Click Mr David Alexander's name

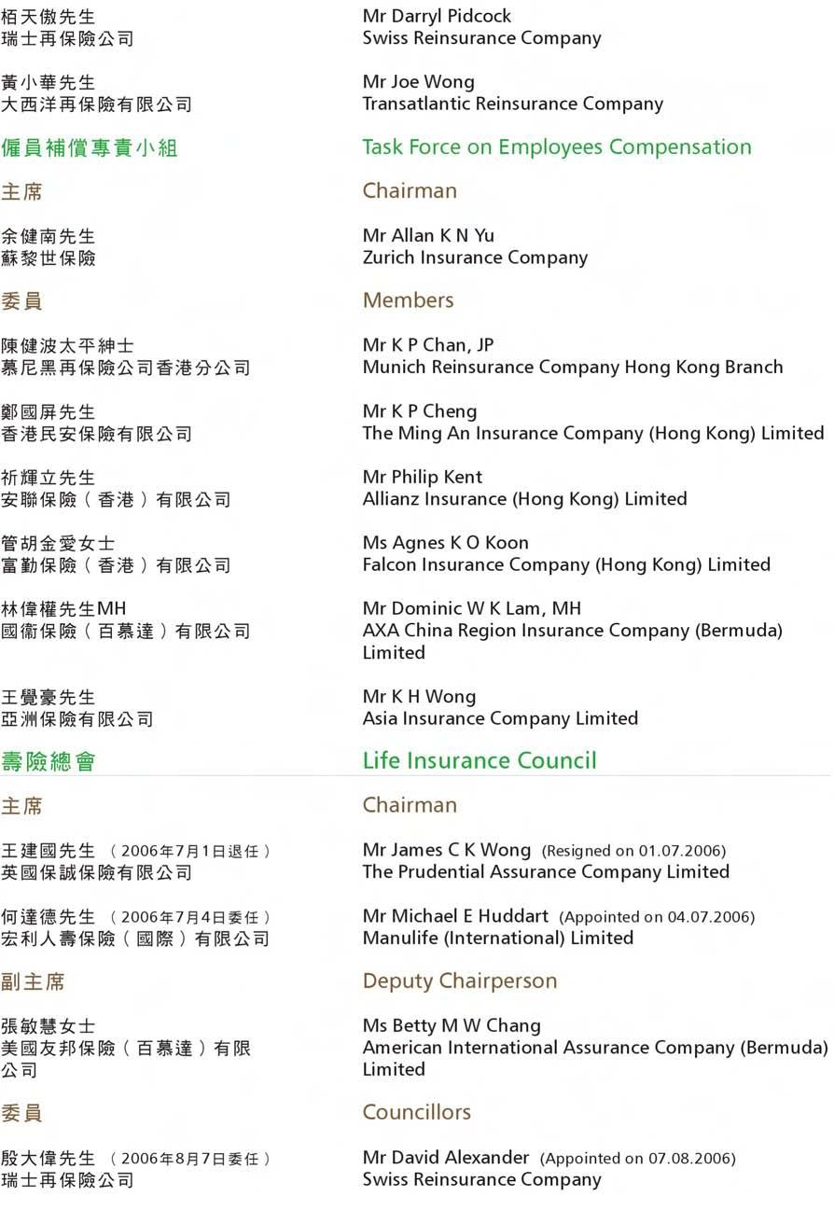[446, 1158]
